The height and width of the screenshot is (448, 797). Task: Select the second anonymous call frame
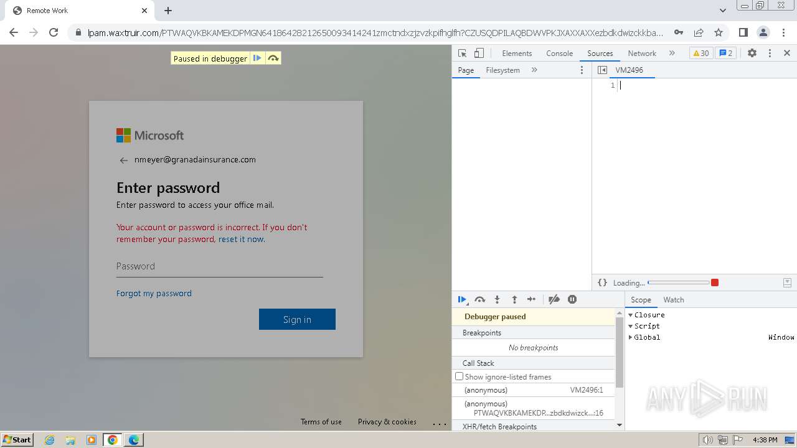click(534, 408)
